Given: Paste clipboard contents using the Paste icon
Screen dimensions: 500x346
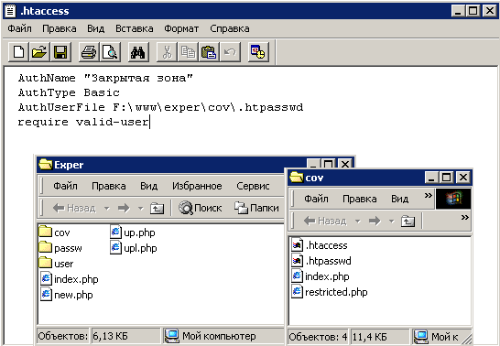Looking at the screenshot, I should (x=209, y=52).
